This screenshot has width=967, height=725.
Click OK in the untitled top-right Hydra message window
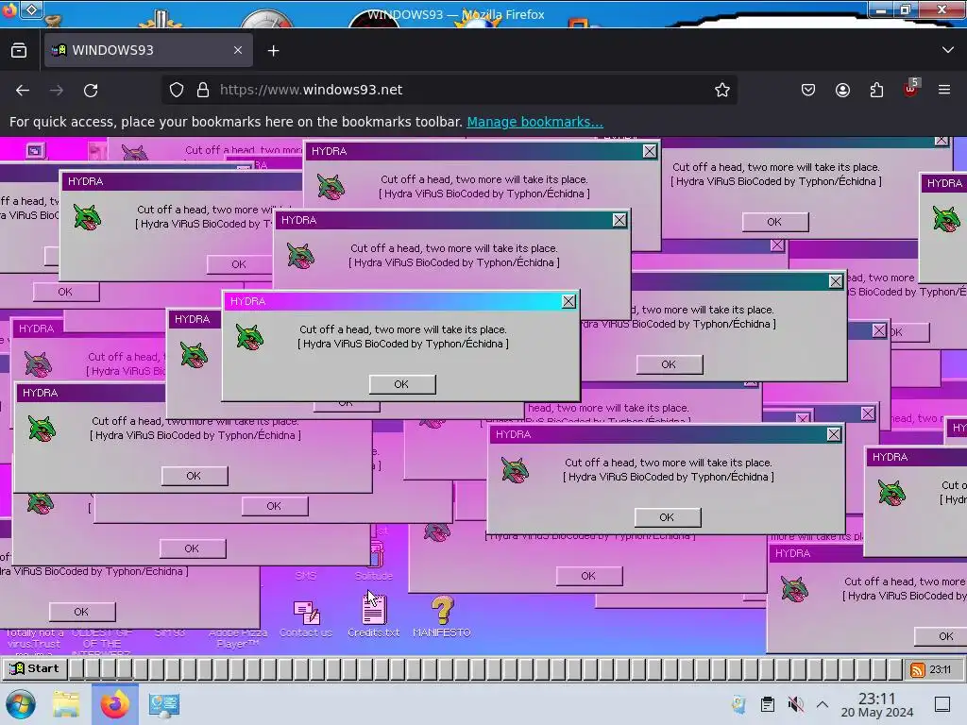774,222
